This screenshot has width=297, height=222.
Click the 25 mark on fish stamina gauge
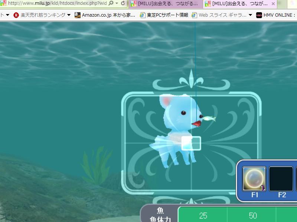tap(203, 216)
